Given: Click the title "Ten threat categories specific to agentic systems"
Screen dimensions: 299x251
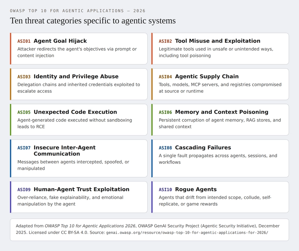Looking at the screenshot, I should point(93,21).
